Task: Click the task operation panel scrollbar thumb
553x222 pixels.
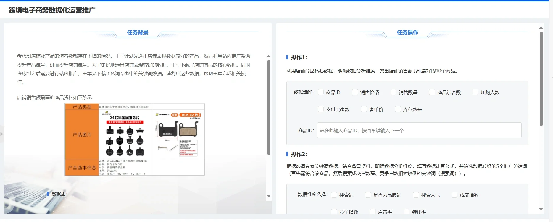Action: coord(541,79)
